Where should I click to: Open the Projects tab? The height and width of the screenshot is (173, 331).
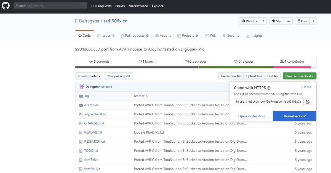coord(188,36)
